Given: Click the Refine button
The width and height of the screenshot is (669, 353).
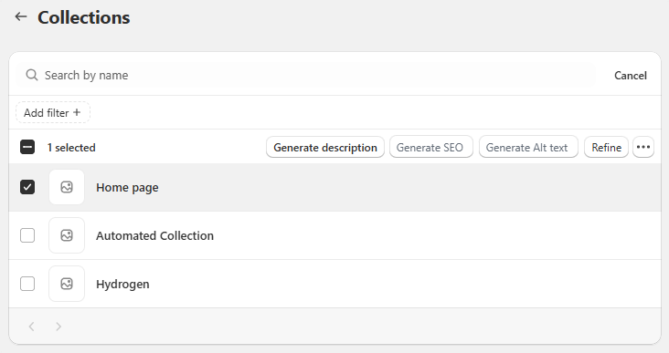Looking at the screenshot, I should [606, 148].
